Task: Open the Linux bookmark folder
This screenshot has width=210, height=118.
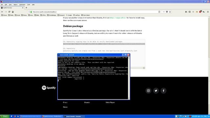Action: (x=31, y=15)
